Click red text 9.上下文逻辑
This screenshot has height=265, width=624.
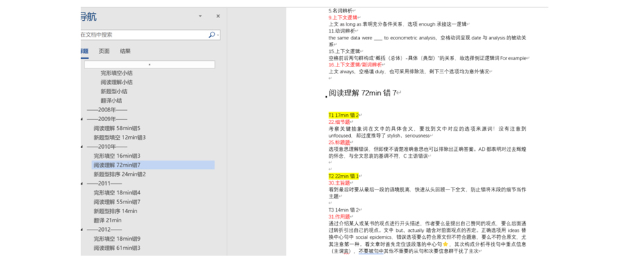[x=343, y=17]
